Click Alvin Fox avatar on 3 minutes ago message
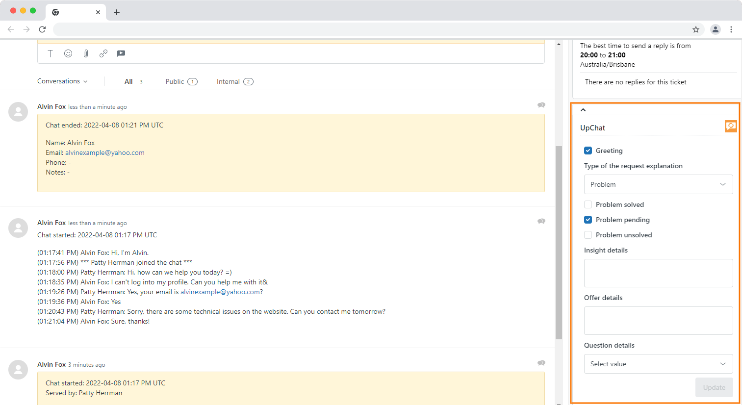The image size is (742, 405). 18,370
